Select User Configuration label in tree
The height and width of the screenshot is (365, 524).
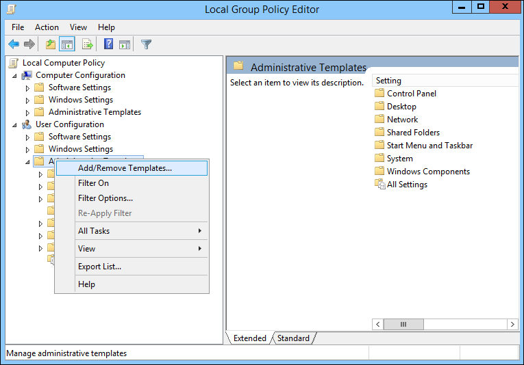coord(69,124)
